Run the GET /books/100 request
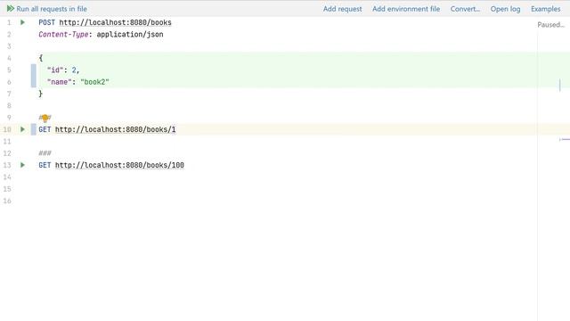The image size is (570, 321). pos(22,165)
